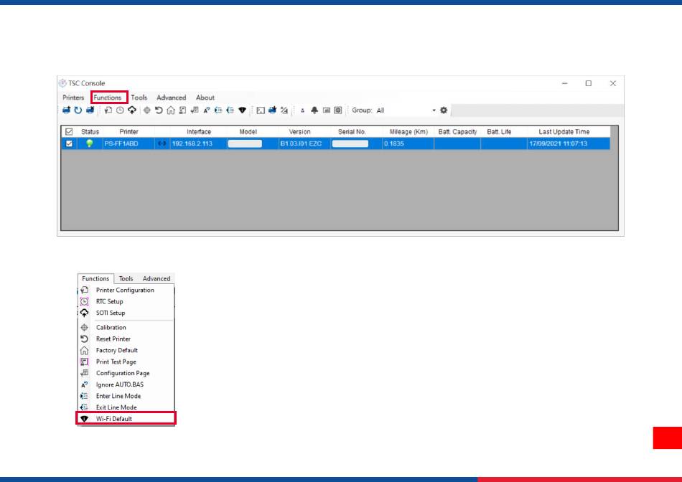Click Tools above the dropdown menu list
This screenshot has height=482, width=682.
point(126,278)
